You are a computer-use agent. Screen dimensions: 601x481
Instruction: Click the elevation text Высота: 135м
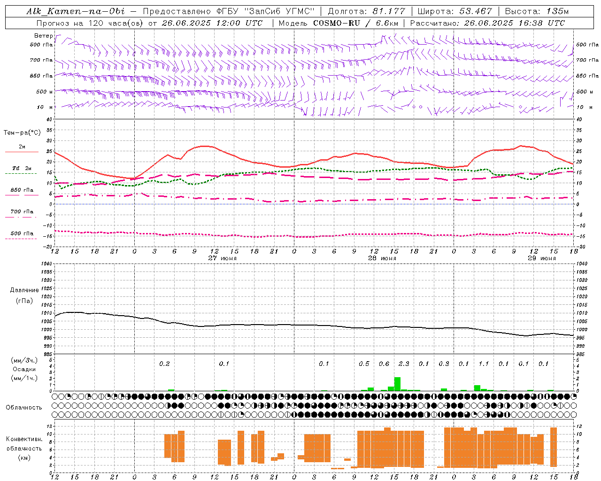tap(537, 11)
